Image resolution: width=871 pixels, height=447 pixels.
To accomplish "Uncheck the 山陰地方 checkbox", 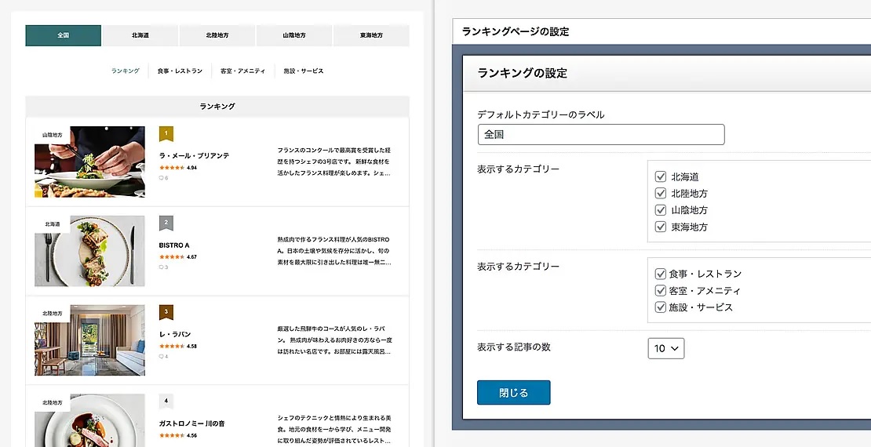I will click(660, 210).
